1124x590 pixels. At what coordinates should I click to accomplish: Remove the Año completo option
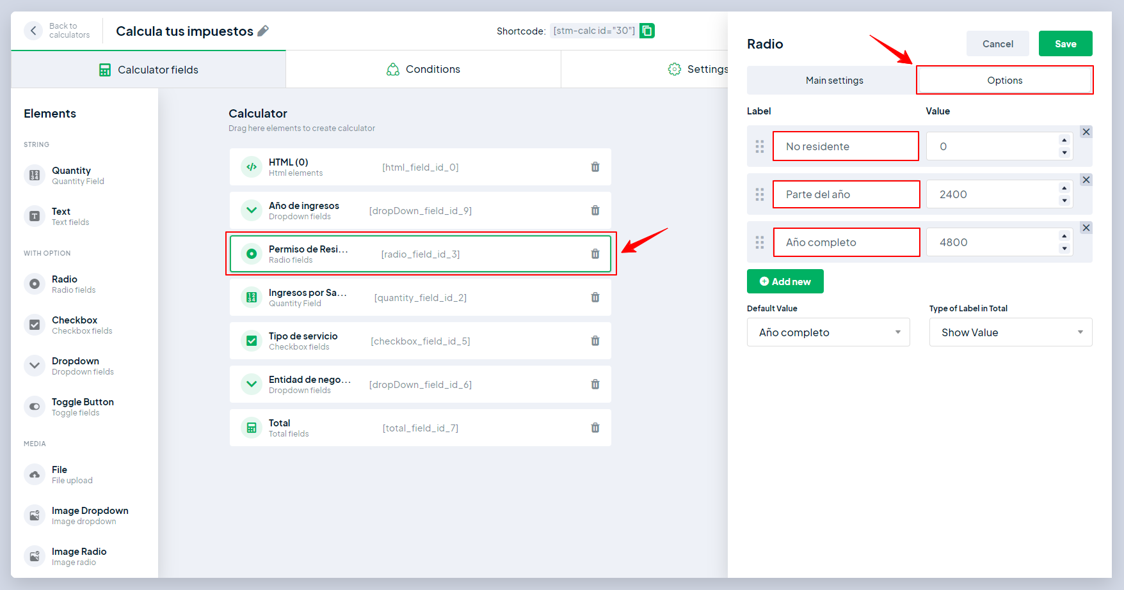(x=1086, y=228)
